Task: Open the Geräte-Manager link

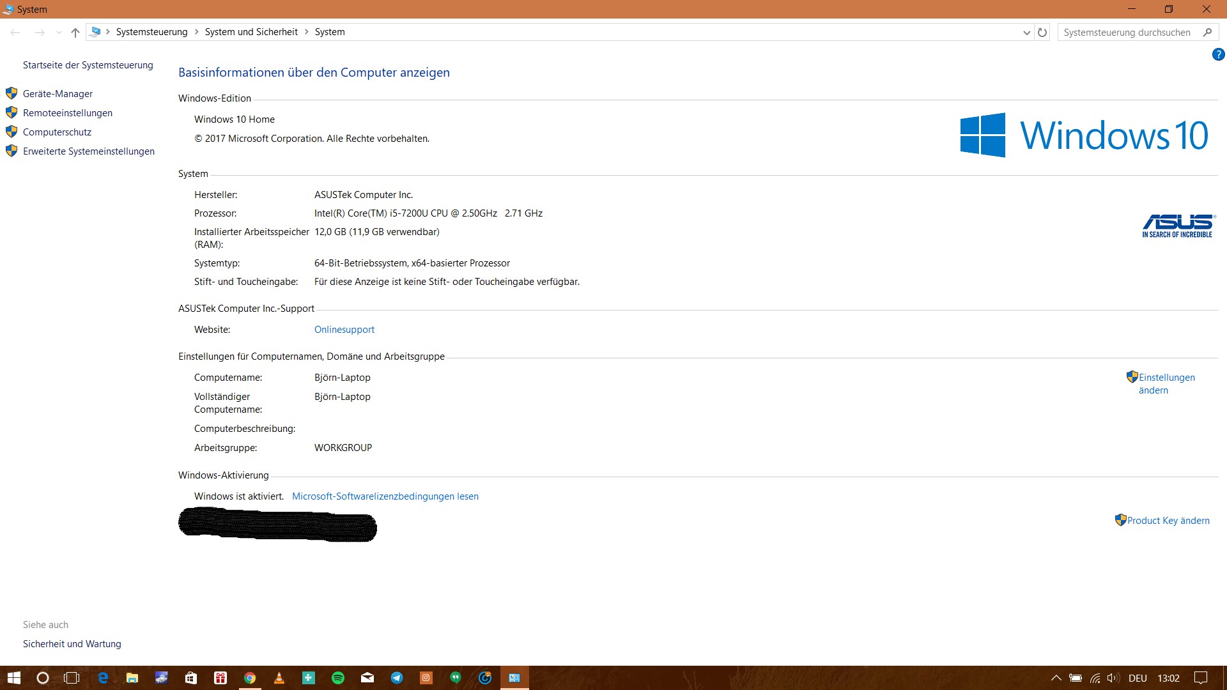Action: point(58,94)
